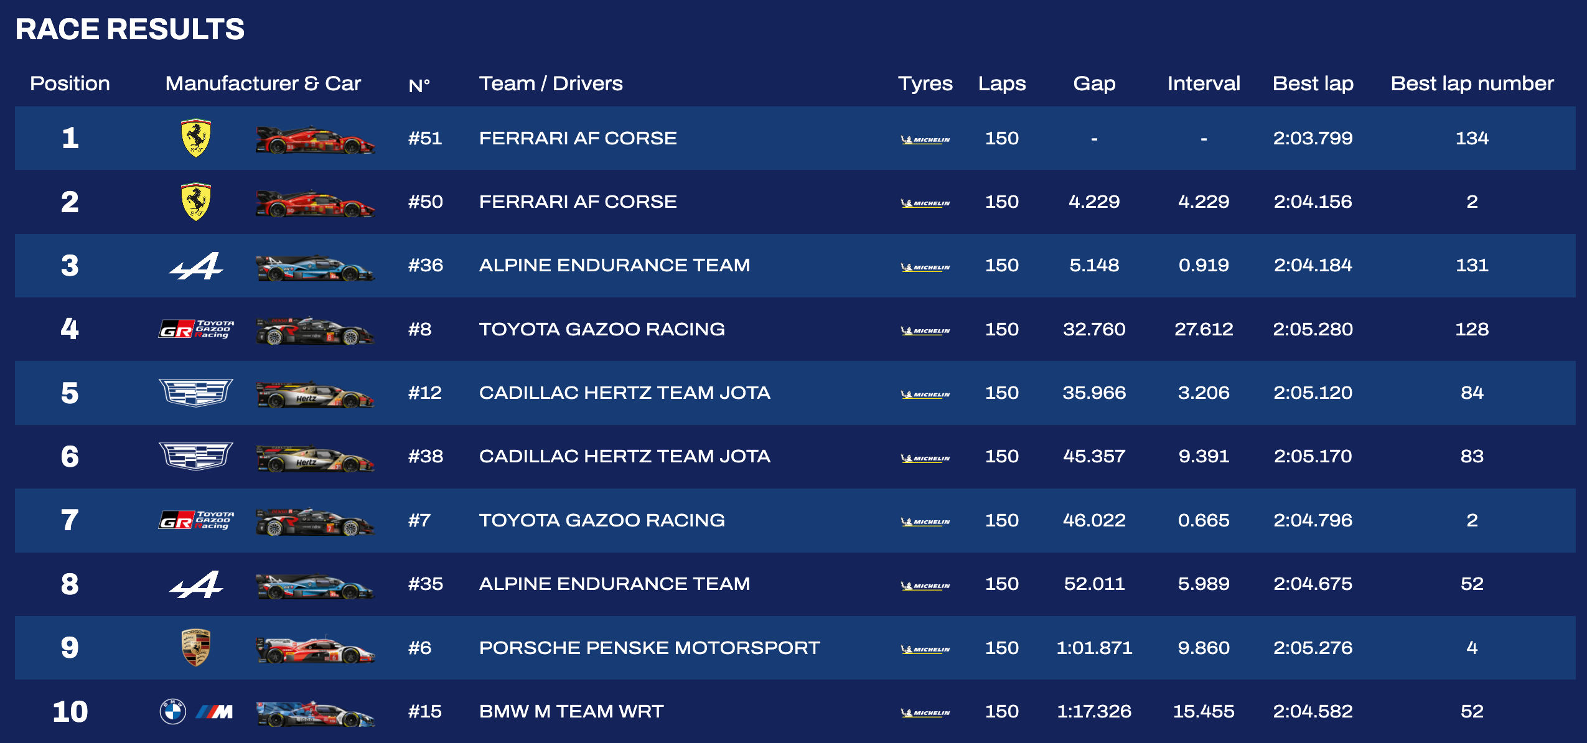1587x743 pixels.
Task: Click the Porsche crest in position 9 row
Action: 195,648
